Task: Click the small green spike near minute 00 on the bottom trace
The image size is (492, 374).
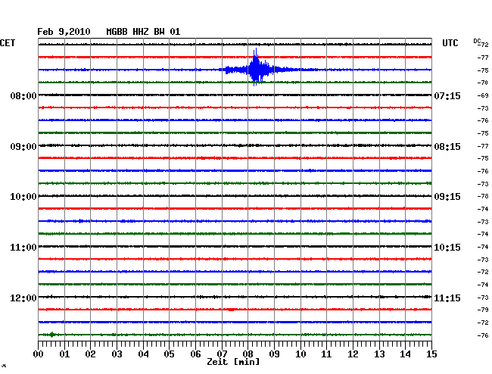Action: pos(52,335)
